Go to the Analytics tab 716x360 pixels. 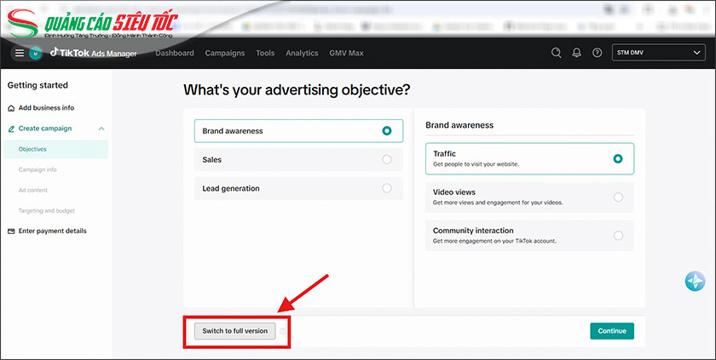coord(302,53)
